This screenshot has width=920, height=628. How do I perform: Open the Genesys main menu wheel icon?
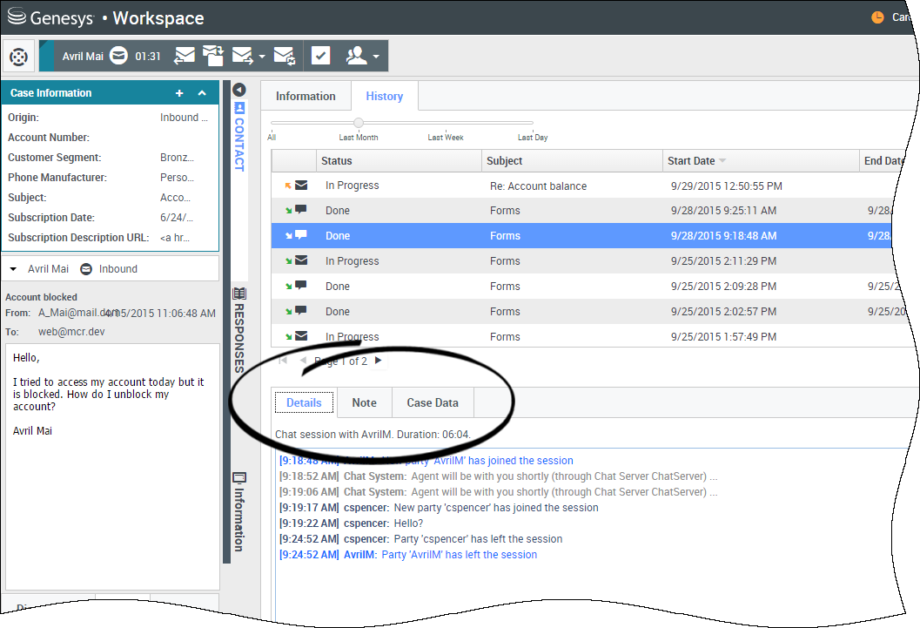pos(18,57)
